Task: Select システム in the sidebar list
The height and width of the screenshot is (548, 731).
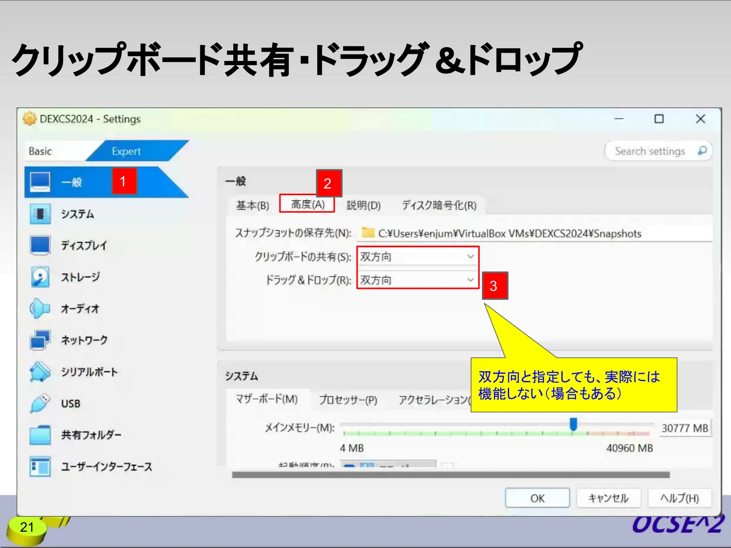Action: point(77,214)
